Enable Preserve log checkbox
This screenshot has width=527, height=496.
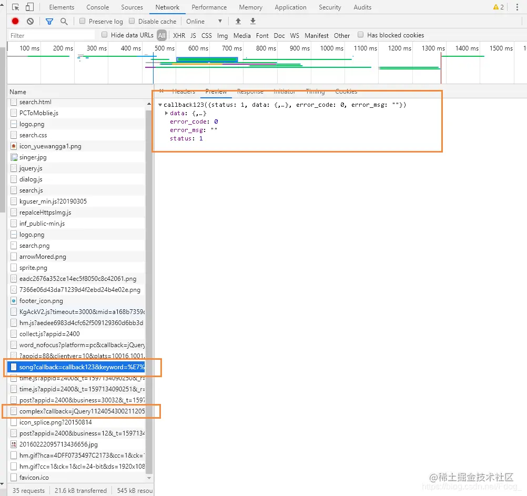tap(83, 21)
